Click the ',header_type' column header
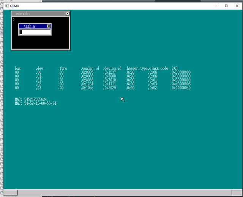This screenshot has width=243, height=197. point(137,68)
